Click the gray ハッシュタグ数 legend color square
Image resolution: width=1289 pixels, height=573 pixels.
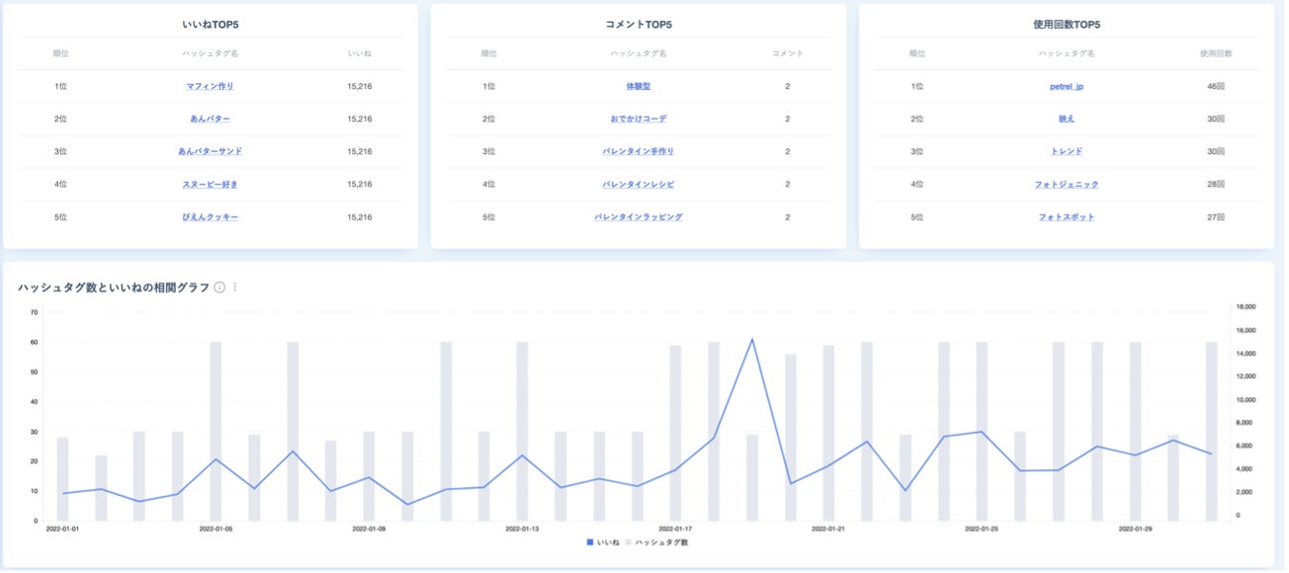tap(629, 542)
